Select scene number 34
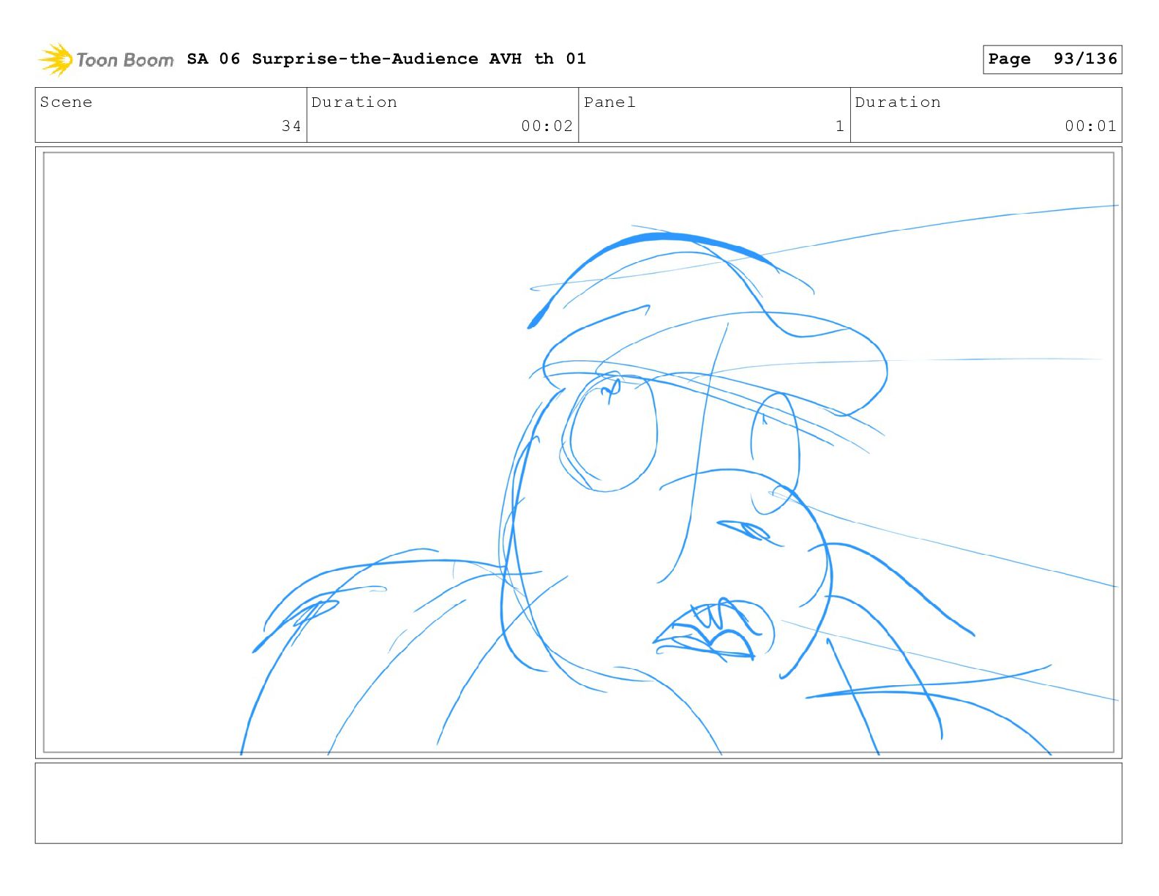 point(291,126)
